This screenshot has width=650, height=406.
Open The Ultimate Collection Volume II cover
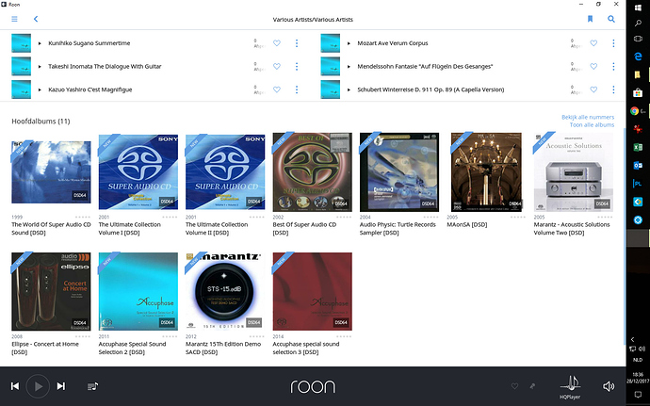click(225, 172)
